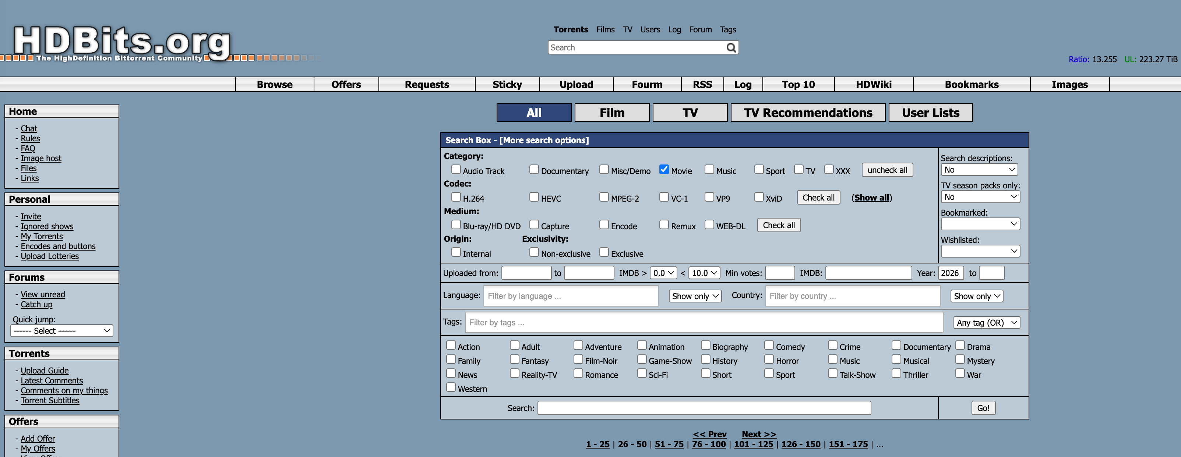Click the Go! search button
This screenshot has width=1181, height=457.
pyautogui.click(x=983, y=408)
